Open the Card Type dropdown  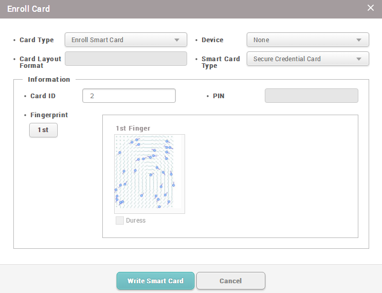125,40
